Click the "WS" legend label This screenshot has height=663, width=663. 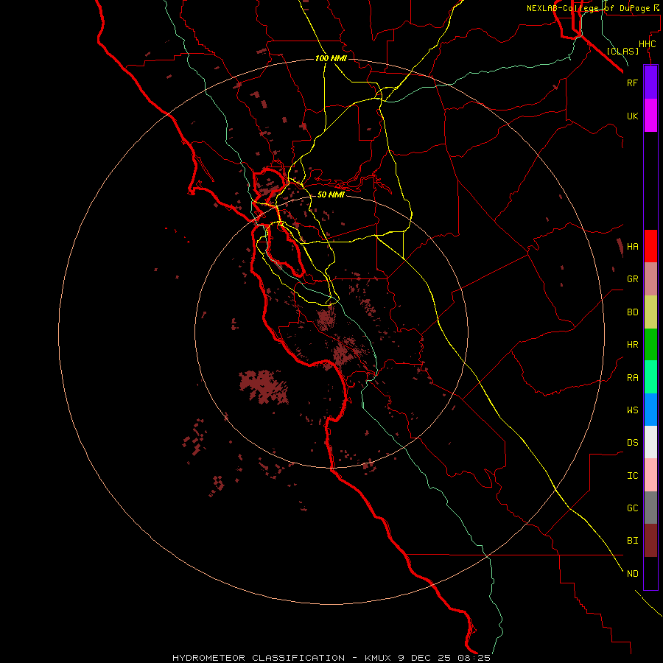632,410
